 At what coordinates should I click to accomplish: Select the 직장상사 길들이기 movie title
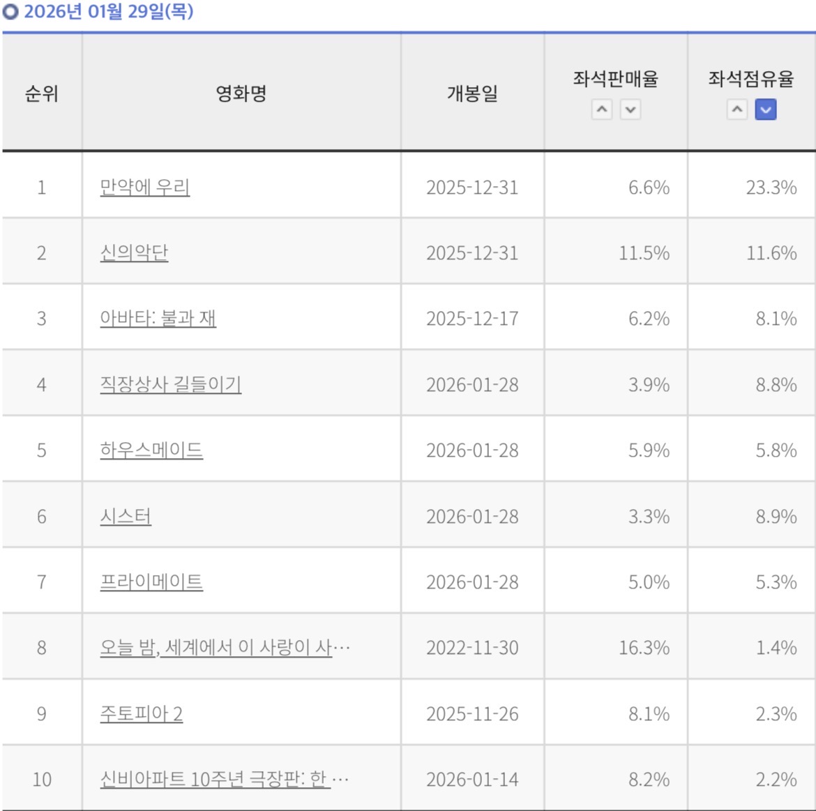pyautogui.click(x=171, y=385)
